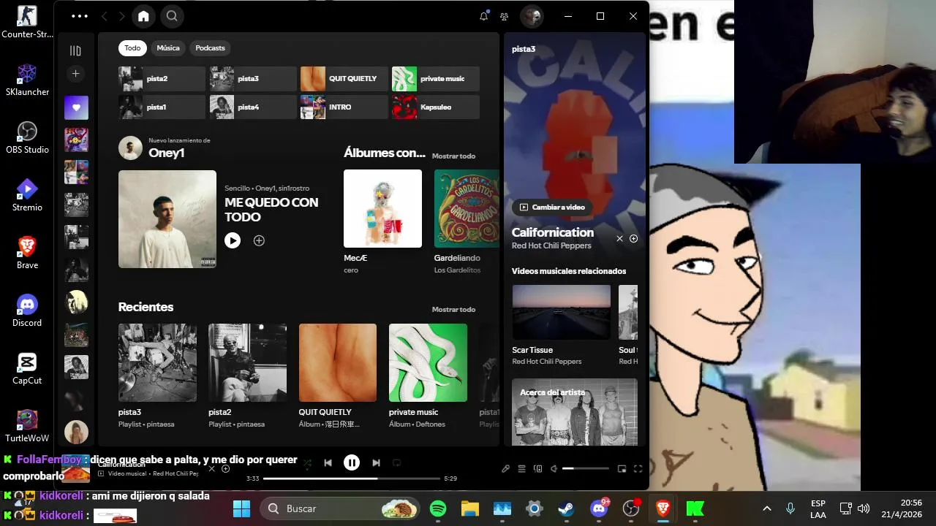The width and height of the screenshot is (936, 526).
Task: Open CapCut desktop shortcut
Action: pos(27,367)
